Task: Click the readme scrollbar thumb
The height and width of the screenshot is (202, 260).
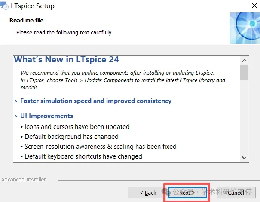Action: pos(244,72)
